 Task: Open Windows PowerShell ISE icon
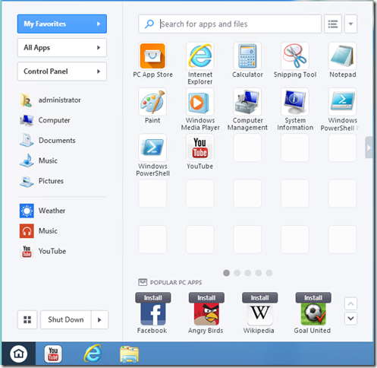click(x=342, y=102)
